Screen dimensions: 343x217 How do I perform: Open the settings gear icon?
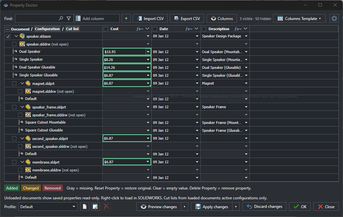point(334,18)
